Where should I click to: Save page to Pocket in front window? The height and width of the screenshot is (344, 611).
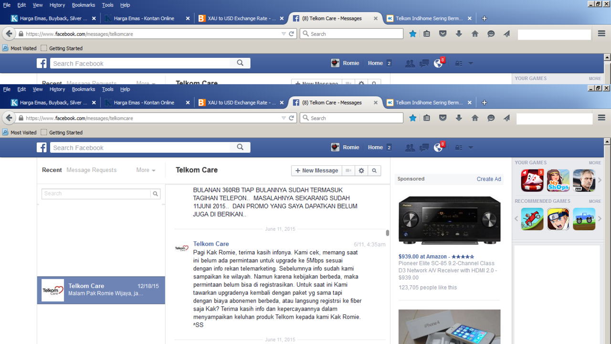coord(443,118)
